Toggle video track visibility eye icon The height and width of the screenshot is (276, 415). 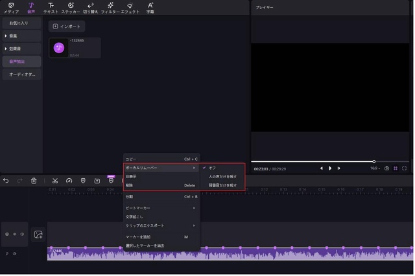pos(14,235)
